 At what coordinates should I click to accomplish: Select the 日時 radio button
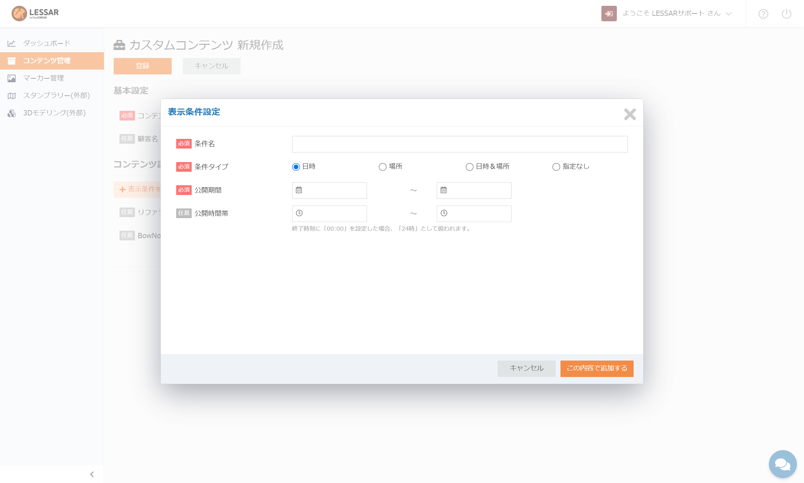(295, 167)
